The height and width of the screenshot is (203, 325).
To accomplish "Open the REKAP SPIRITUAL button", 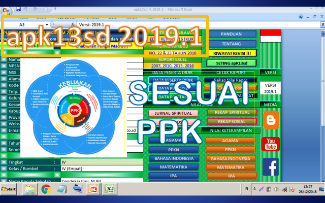I will click(x=232, y=112).
